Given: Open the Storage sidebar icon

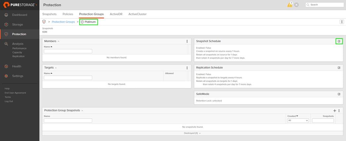Looking at the screenshot, I should coord(6,24).
